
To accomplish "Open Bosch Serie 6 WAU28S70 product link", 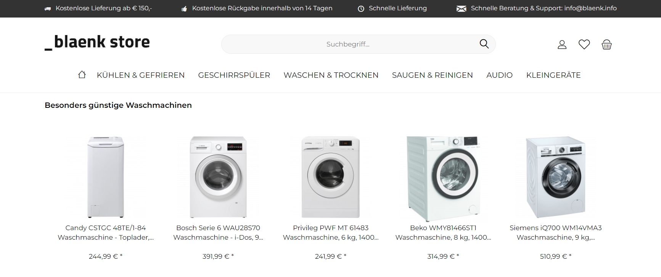I will 218,232.
